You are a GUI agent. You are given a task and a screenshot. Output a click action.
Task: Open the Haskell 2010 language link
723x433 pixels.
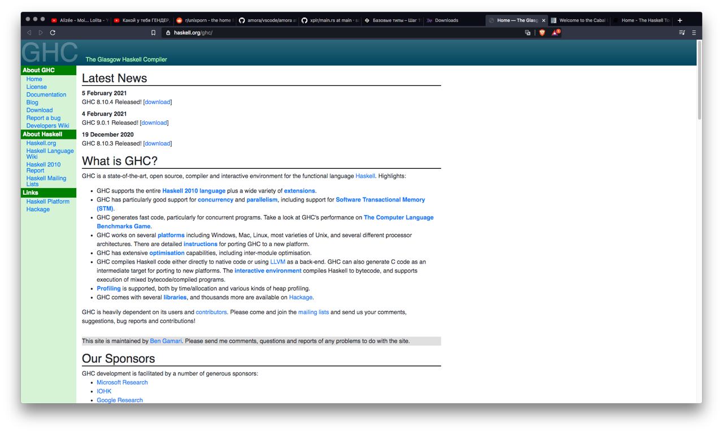tap(194, 191)
